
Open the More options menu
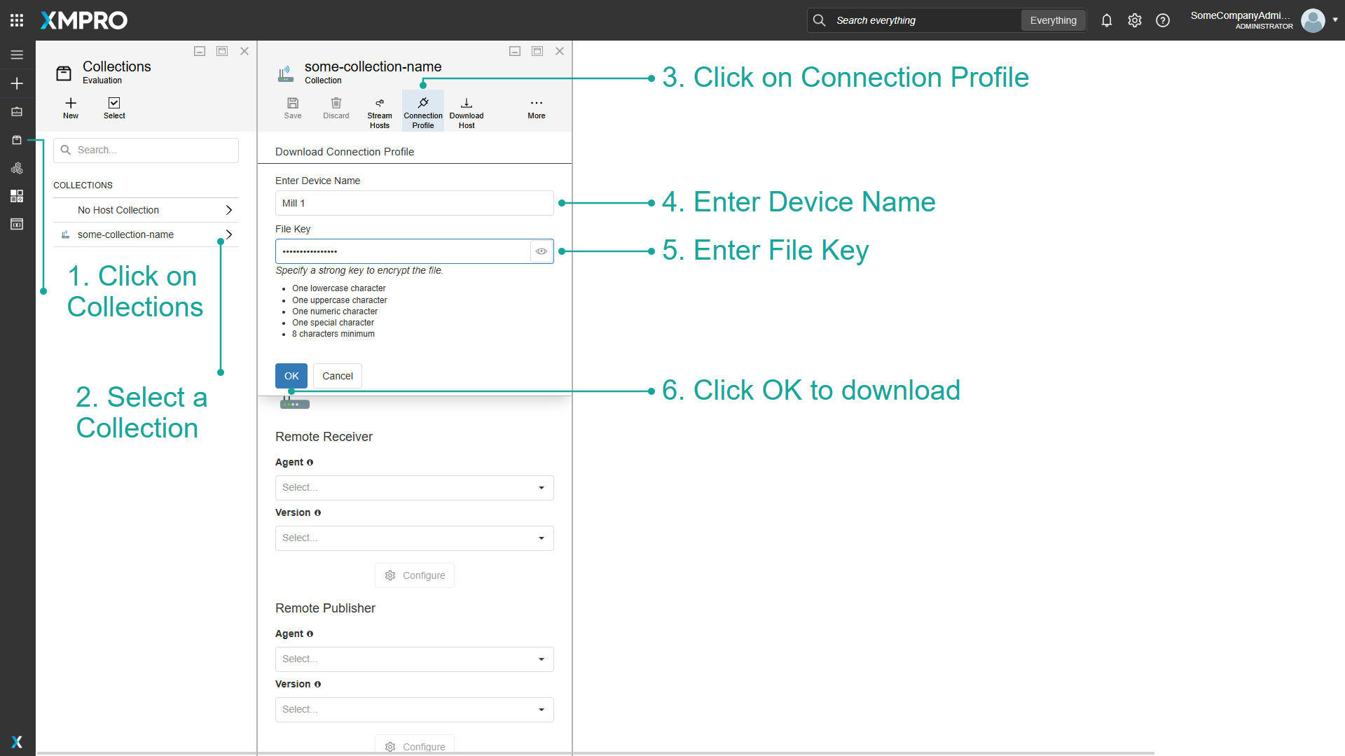click(x=537, y=108)
